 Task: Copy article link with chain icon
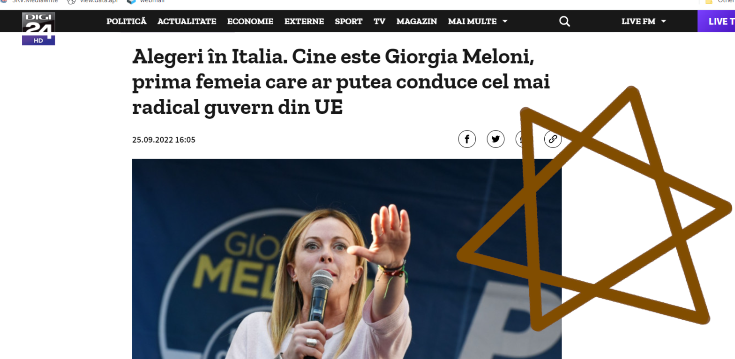pyautogui.click(x=553, y=139)
